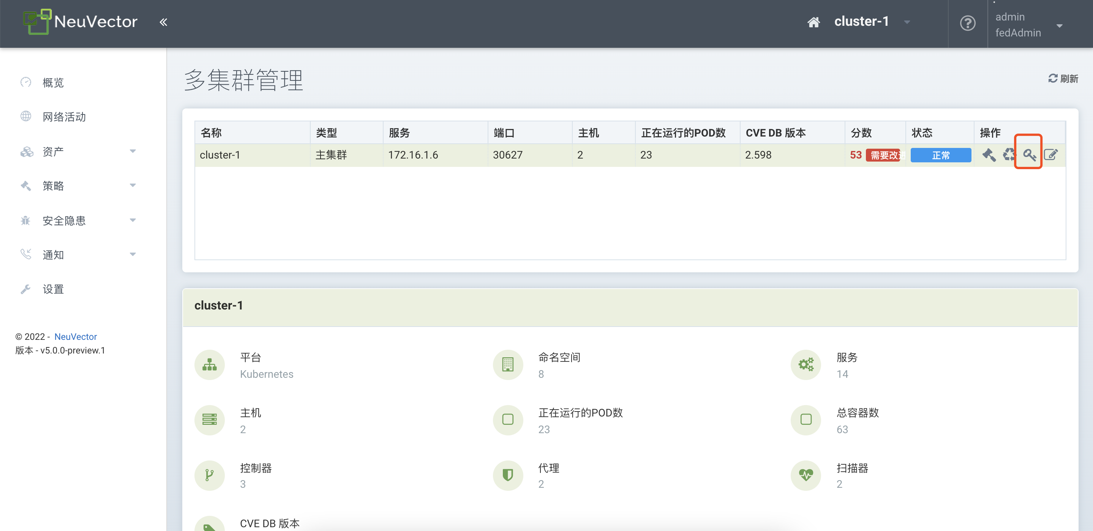This screenshot has height=531, width=1093.
Task: Click the blue 正常 status badge
Action: (x=940, y=155)
